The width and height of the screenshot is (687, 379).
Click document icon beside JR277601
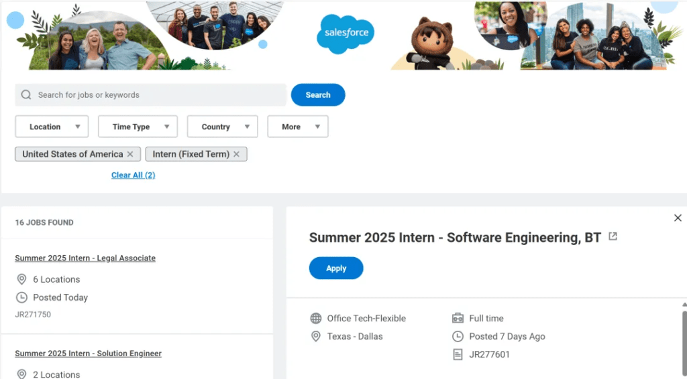click(x=458, y=354)
